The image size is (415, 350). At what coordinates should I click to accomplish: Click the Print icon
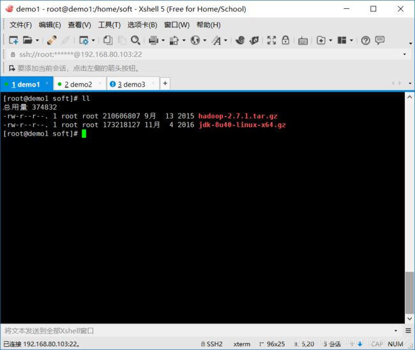[x=153, y=40]
